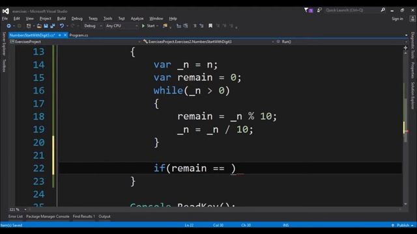
Task: Place cursor on line 22 if(remain == ) statement
Action: 195,168
